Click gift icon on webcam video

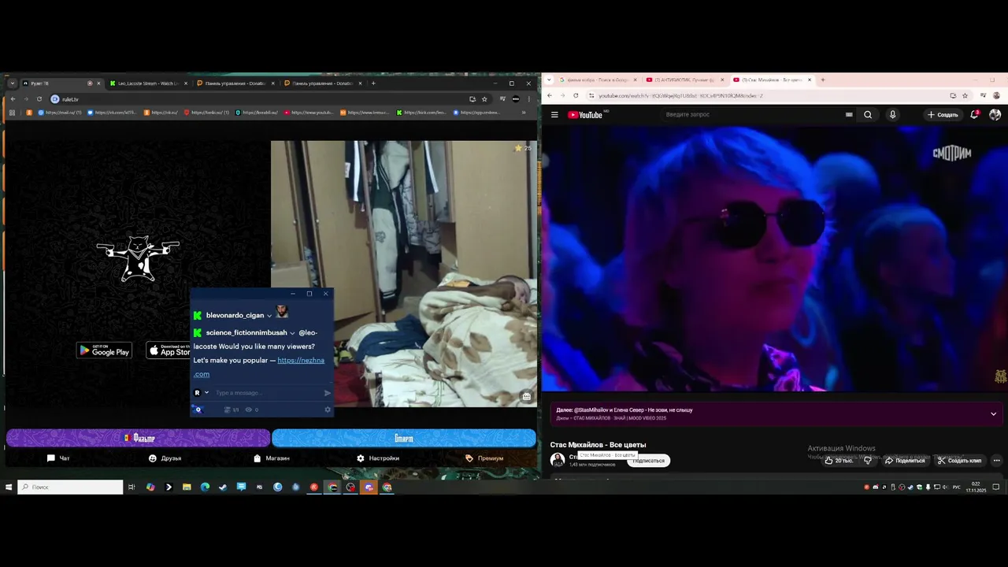click(526, 396)
